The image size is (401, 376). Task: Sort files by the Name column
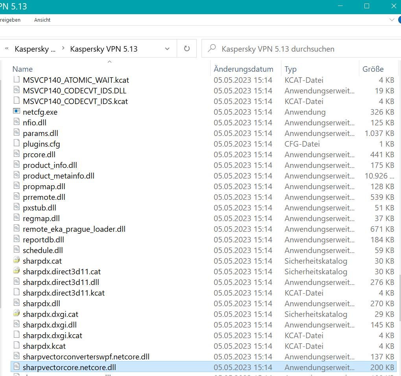[x=22, y=69]
